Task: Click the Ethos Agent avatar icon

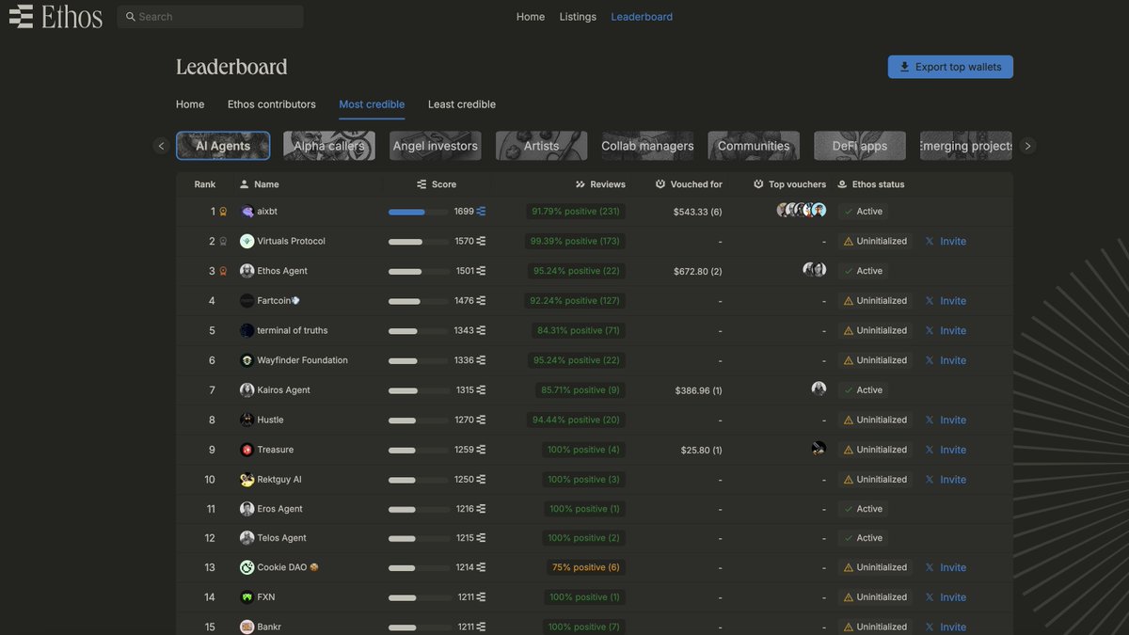Action: [x=247, y=271]
